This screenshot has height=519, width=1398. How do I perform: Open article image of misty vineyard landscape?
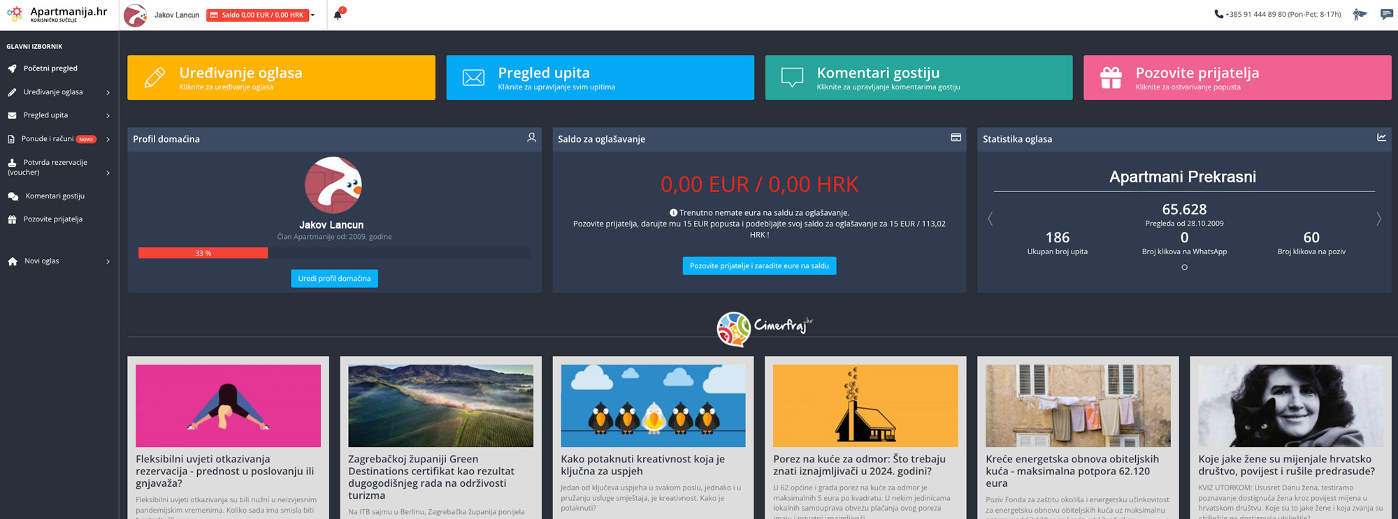(440, 406)
